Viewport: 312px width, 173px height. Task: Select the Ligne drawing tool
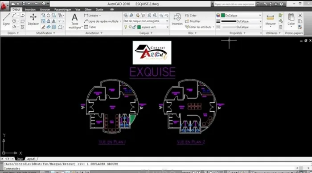click(6, 19)
